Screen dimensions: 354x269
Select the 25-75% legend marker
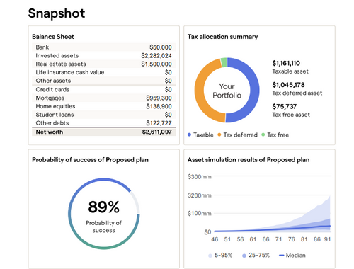pos(244,256)
